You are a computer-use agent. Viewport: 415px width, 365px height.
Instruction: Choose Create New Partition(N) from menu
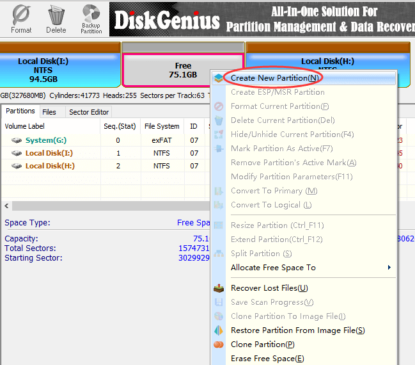click(x=275, y=78)
